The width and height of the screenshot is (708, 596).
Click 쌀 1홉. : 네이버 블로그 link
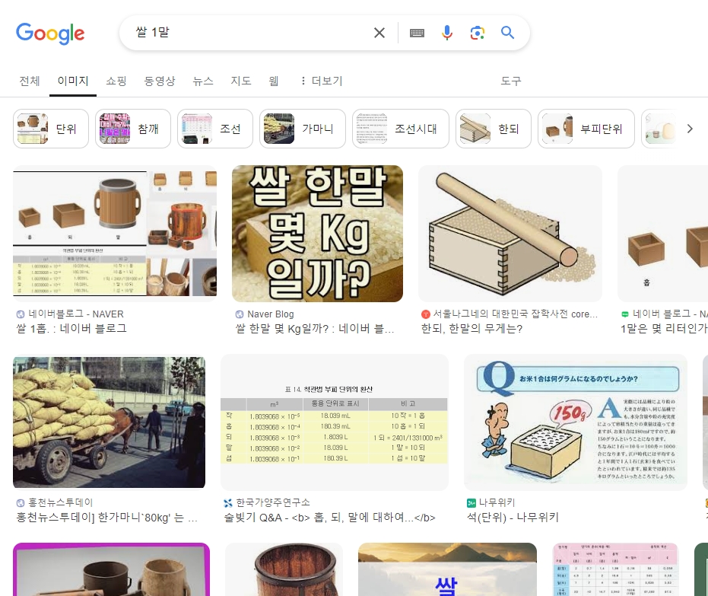(x=71, y=329)
